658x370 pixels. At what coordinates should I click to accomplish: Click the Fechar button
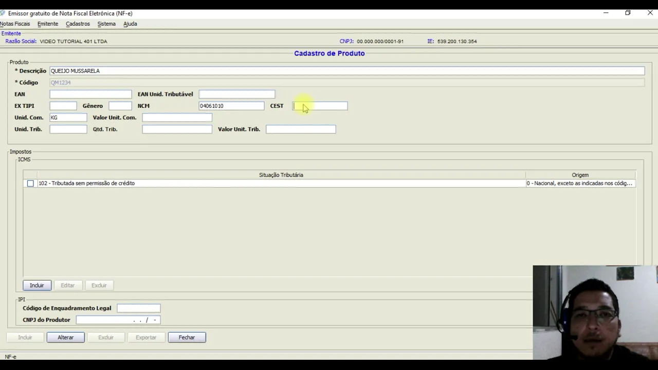187,338
